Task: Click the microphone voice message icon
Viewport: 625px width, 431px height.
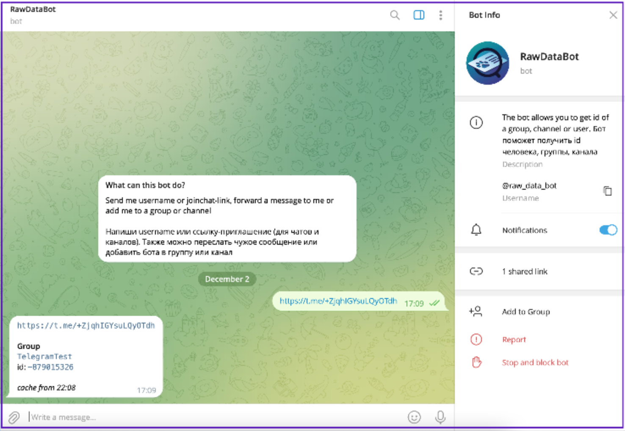Action: (x=440, y=417)
